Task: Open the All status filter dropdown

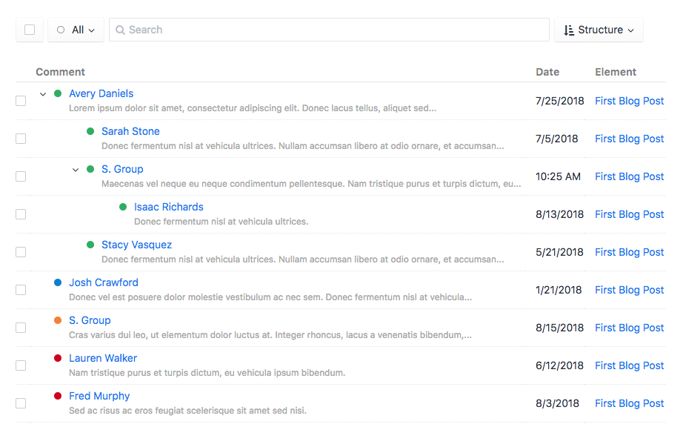Action: (x=76, y=30)
